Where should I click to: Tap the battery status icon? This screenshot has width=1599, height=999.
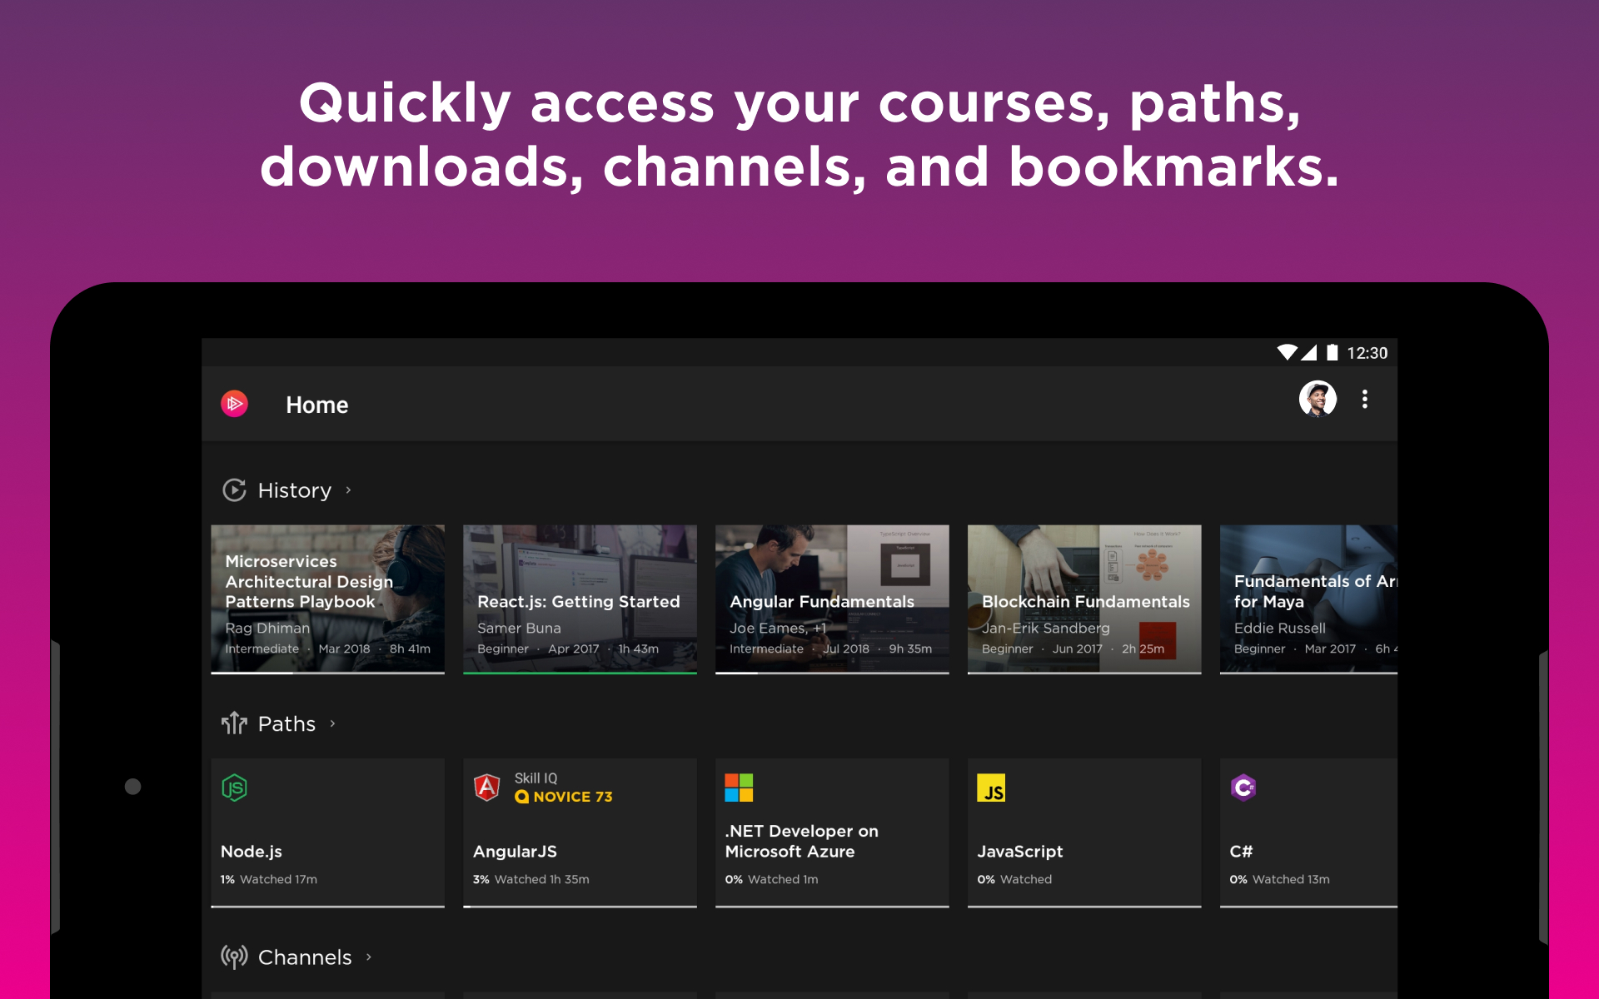tap(1332, 352)
